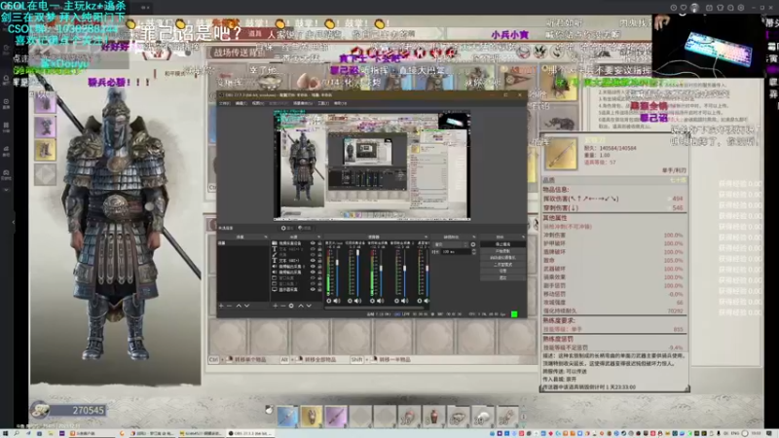Collapse the left sidebar with arrow handle

(13, 222)
